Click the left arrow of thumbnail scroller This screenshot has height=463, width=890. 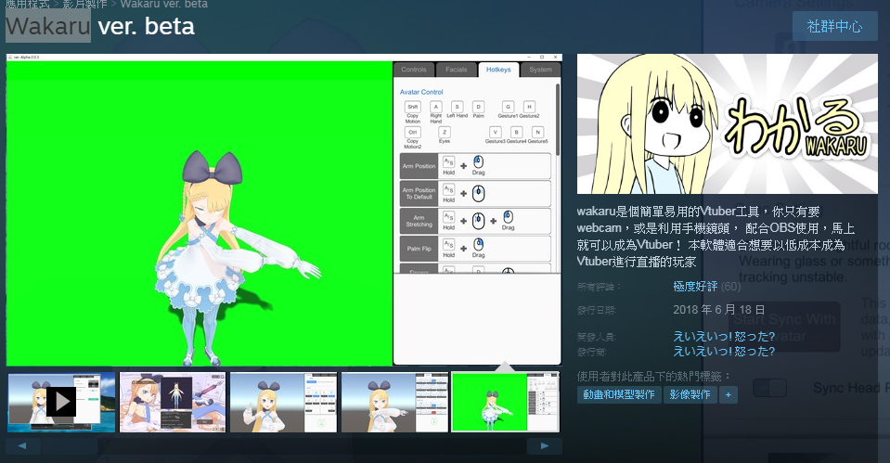(22, 446)
